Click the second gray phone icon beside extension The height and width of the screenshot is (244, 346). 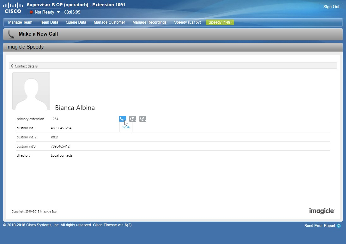(x=133, y=119)
